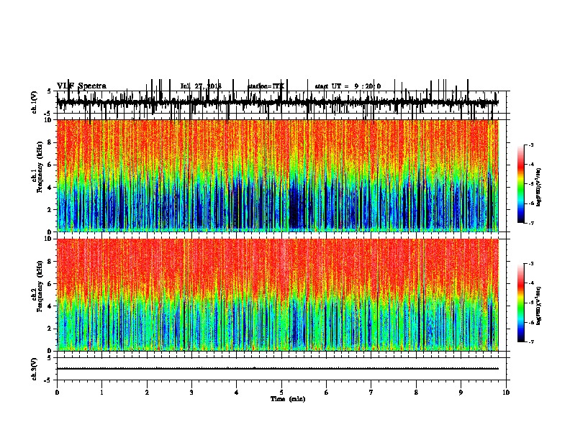Click the ch.1 voltage waveform trace
570x440 pixels.
coord(278,102)
